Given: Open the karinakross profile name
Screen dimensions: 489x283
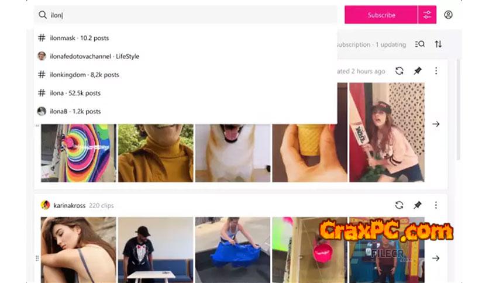Looking at the screenshot, I should point(69,205).
